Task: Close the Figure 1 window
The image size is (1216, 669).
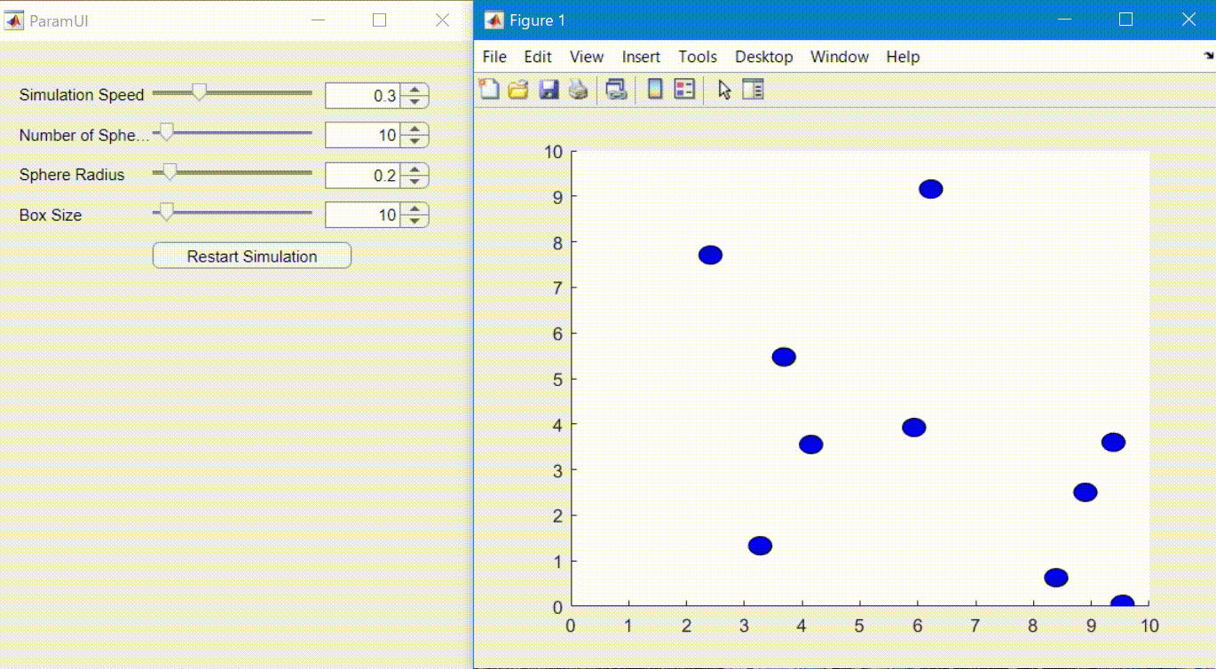Action: 1188,20
